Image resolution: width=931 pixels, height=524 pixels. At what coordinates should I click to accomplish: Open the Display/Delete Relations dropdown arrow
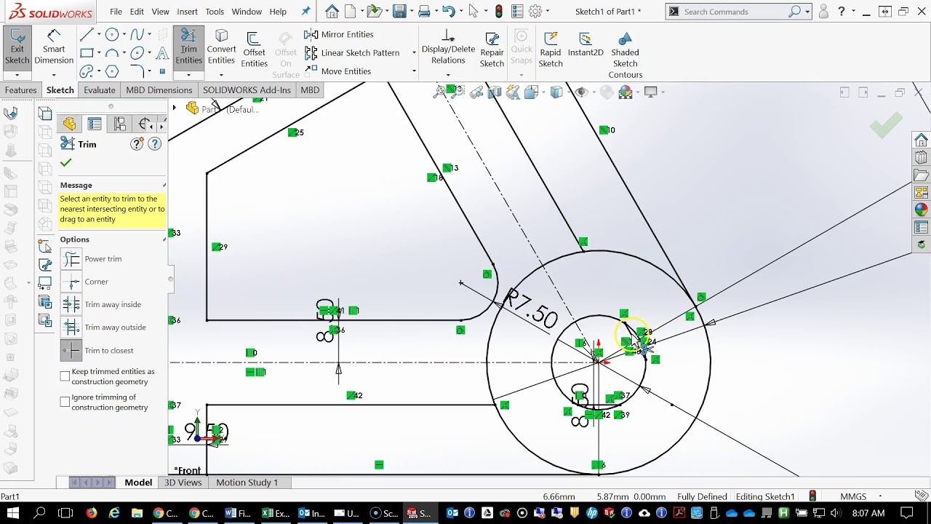tap(448, 74)
